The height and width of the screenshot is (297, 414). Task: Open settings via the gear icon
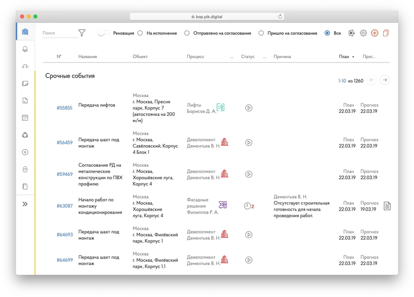tap(363, 33)
